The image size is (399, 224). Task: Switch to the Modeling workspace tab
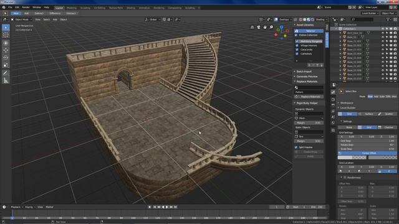tap(72, 8)
